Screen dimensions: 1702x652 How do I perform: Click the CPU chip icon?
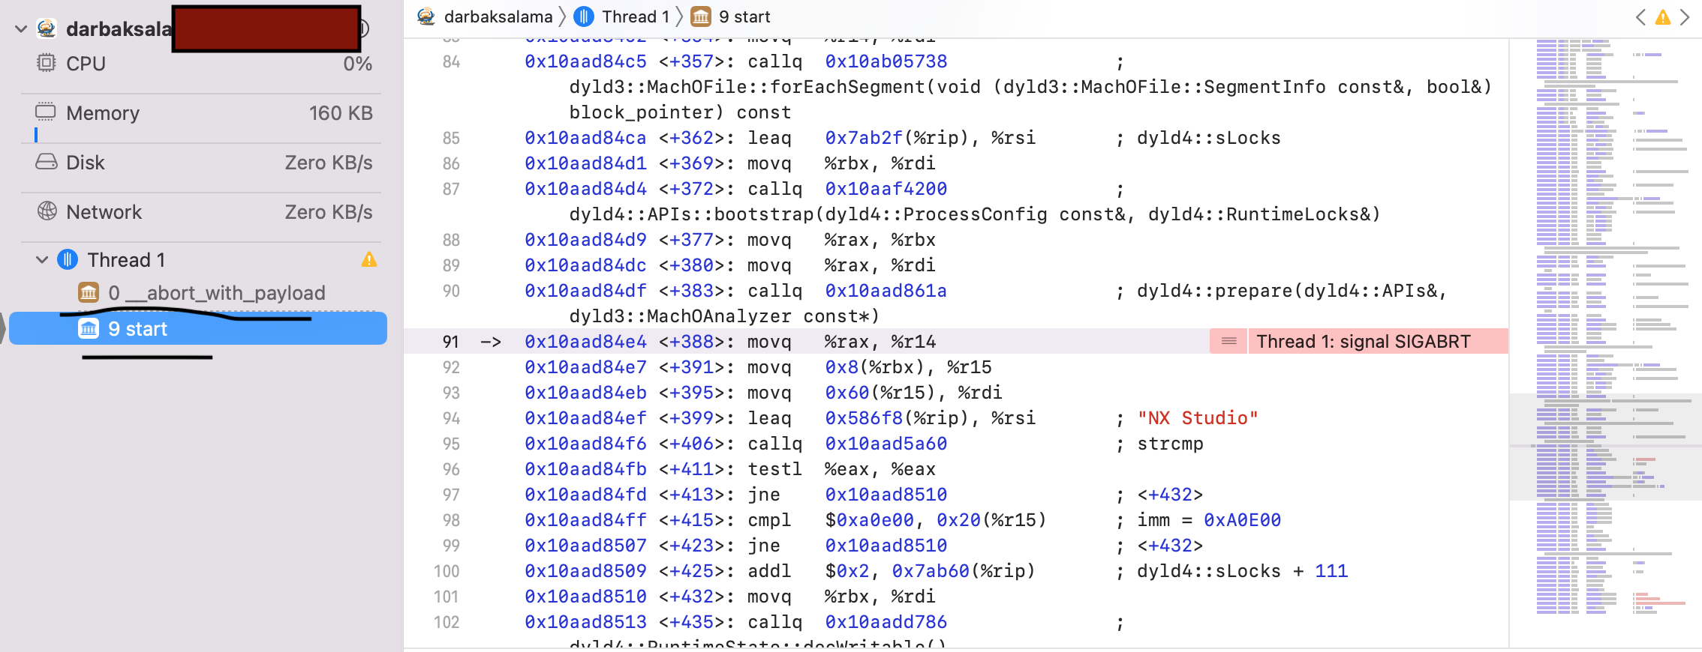click(x=46, y=63)
